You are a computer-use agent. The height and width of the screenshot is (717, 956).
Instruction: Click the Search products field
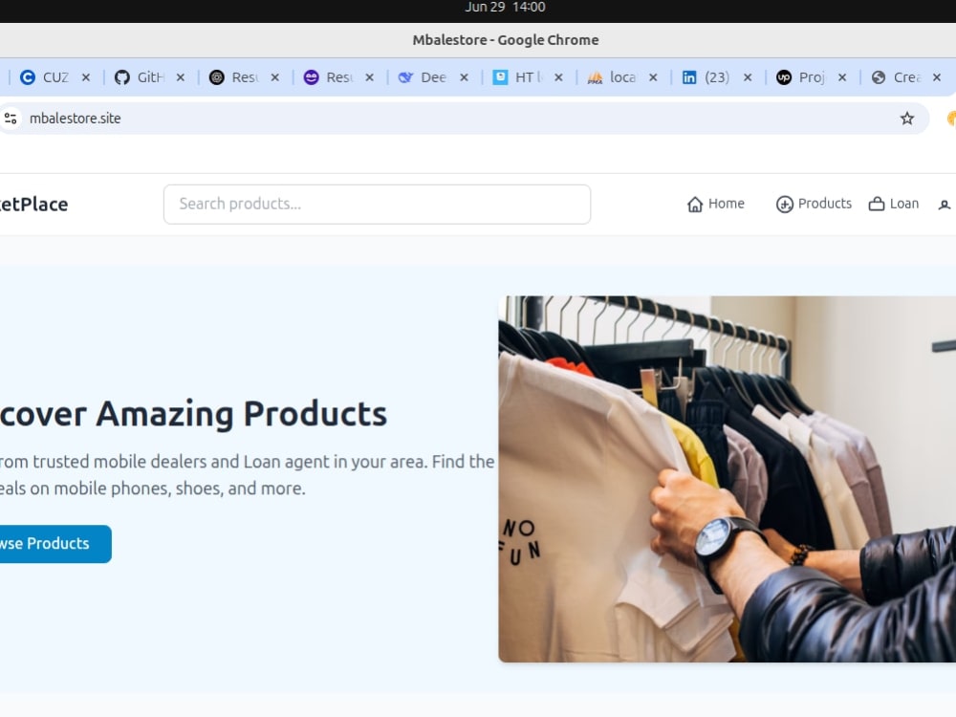[377, 205]
